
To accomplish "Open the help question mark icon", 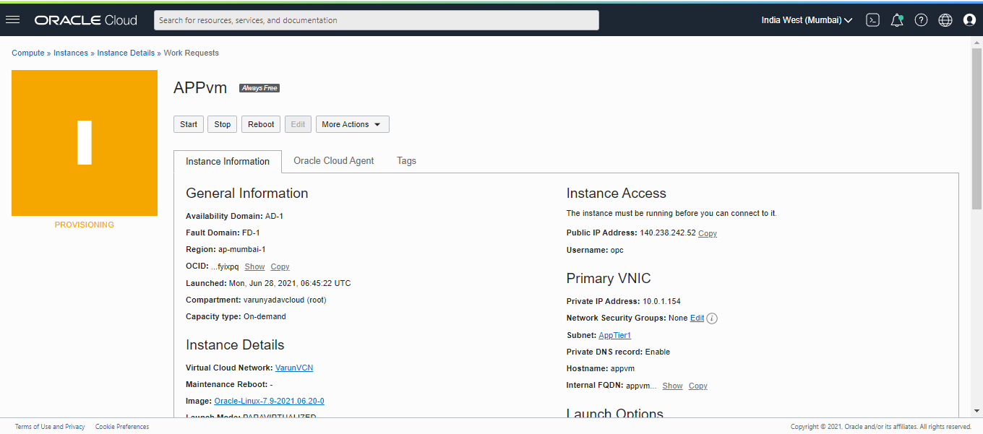I will [921, 20].
